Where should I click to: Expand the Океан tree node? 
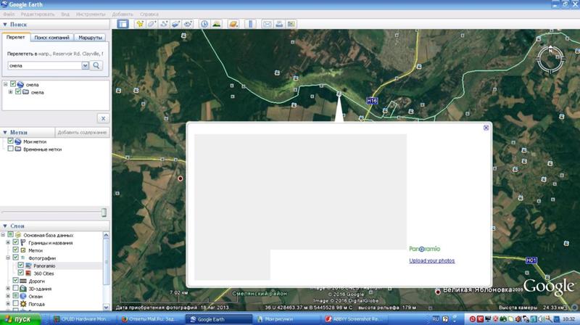(8, 296)
